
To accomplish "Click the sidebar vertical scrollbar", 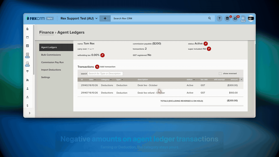I will pos(34,50).
